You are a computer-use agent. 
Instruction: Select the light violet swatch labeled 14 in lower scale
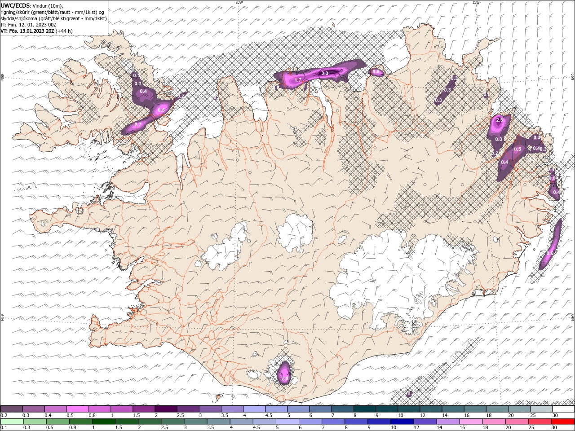click(447, 422)
